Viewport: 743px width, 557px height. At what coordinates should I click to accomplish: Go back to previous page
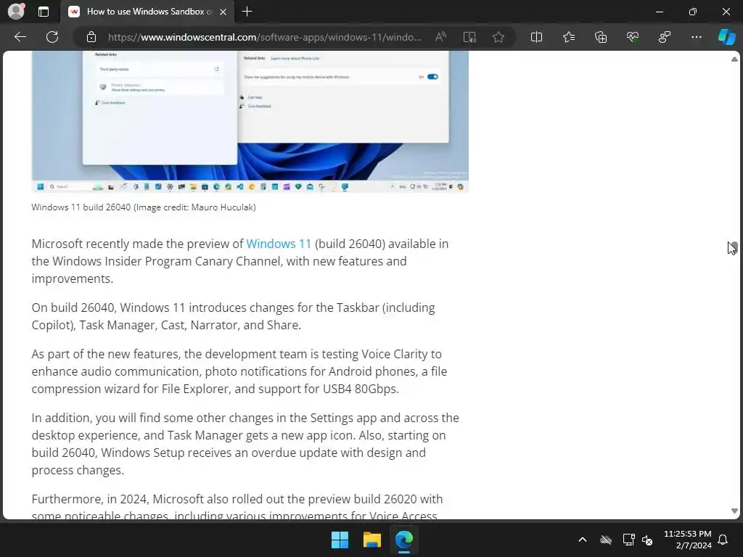point(20,37)
